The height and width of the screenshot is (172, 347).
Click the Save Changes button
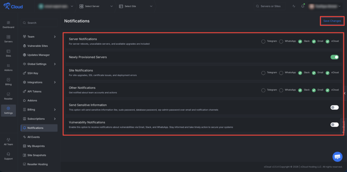[x=332, y=21]
